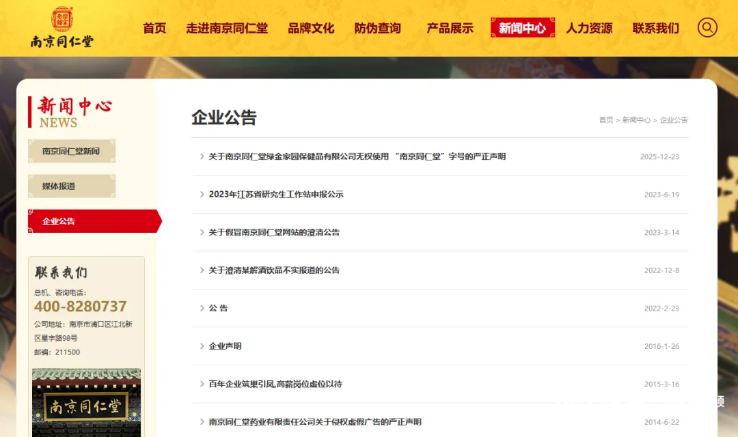This screenshot has width=738, height=437.
Task: Open the 绿金家园保健品 严正声明 announcement
Action: (x=357, y=156)
